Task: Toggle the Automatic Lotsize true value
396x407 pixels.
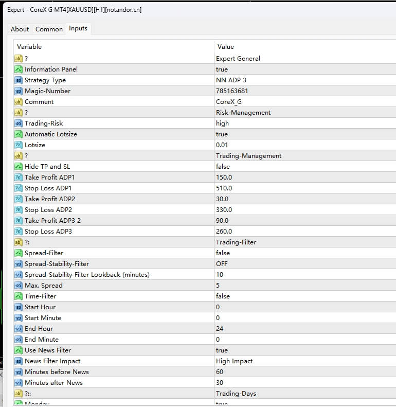Action: pyautogui.click(x=222, y=134)
